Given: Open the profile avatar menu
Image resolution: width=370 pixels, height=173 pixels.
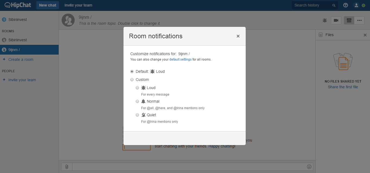Looking at the screenshot, I should (356, 5).
